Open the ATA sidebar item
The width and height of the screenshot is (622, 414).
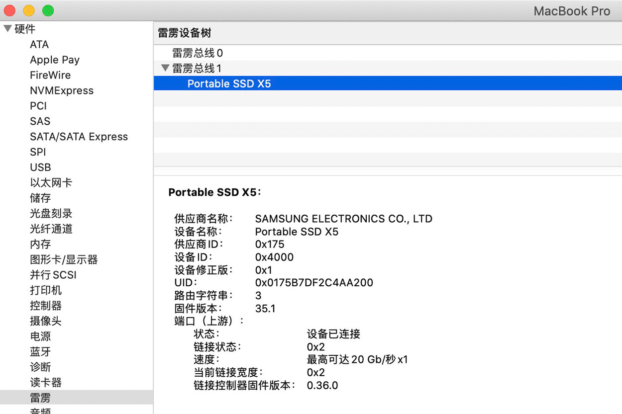coord(39,44)
